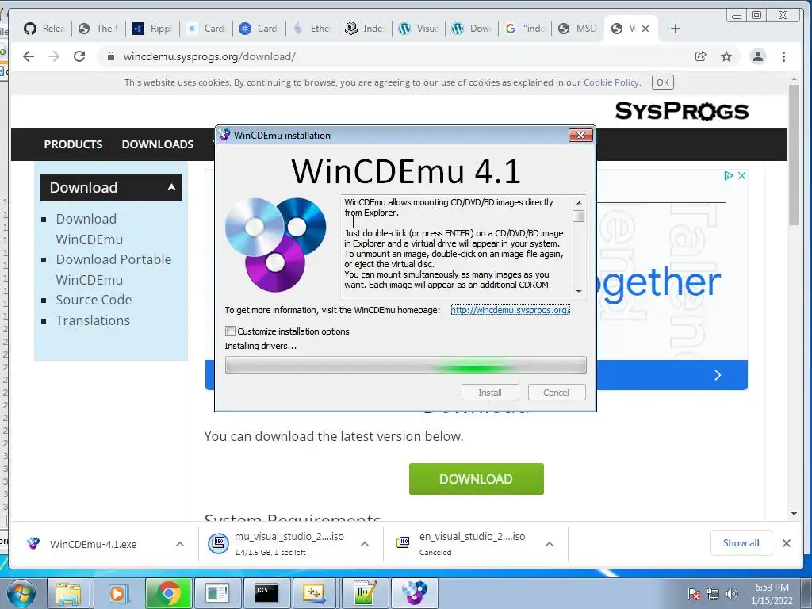This screenshot has height=609, width=812.
Task: Open the WinCDEmu homepage link in installer
Action: tap(510, 310)
